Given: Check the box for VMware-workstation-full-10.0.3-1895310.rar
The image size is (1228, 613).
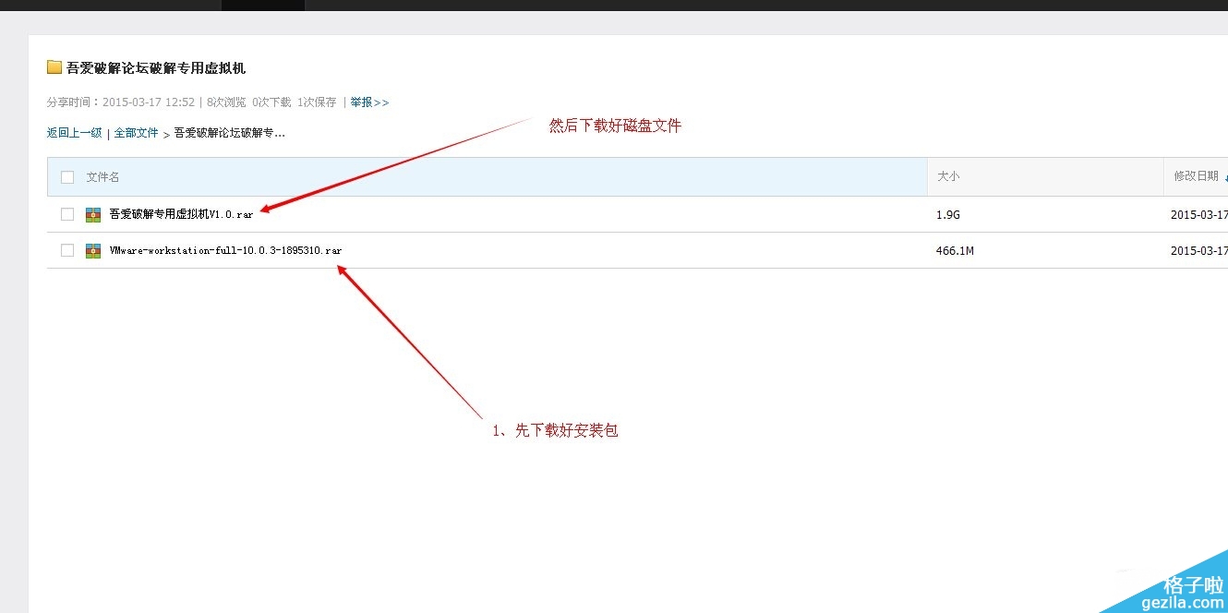Looking at the screenshot, I should (x=67, y=250).
